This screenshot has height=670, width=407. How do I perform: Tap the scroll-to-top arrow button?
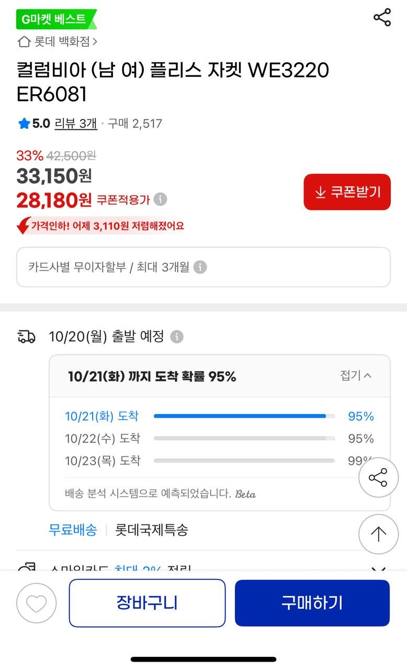coord(378,534)
